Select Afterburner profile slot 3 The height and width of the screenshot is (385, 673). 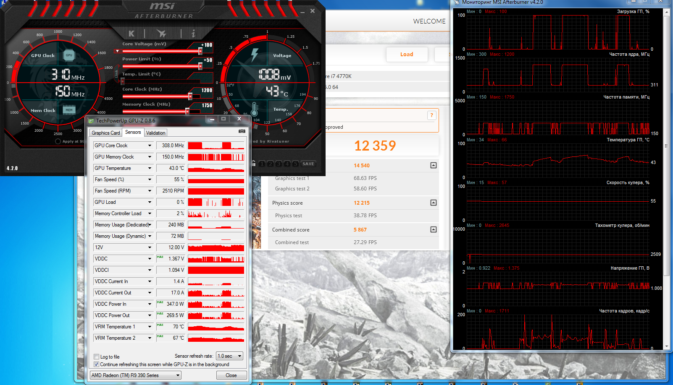pos(279,164)
